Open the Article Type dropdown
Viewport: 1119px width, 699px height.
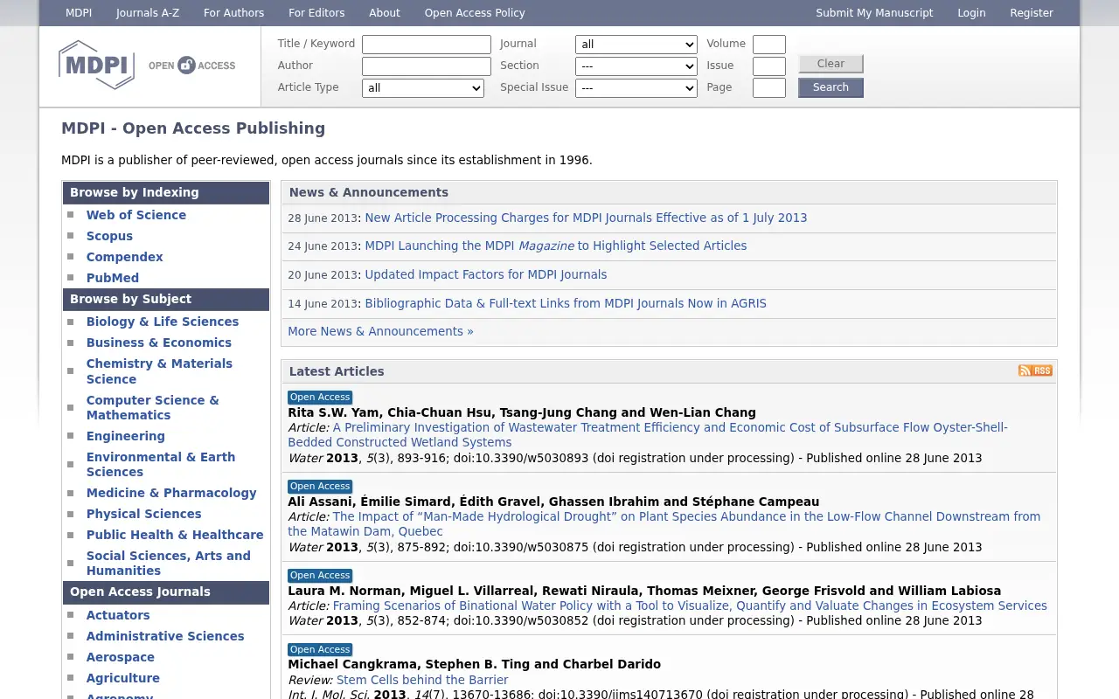[423, 88]
